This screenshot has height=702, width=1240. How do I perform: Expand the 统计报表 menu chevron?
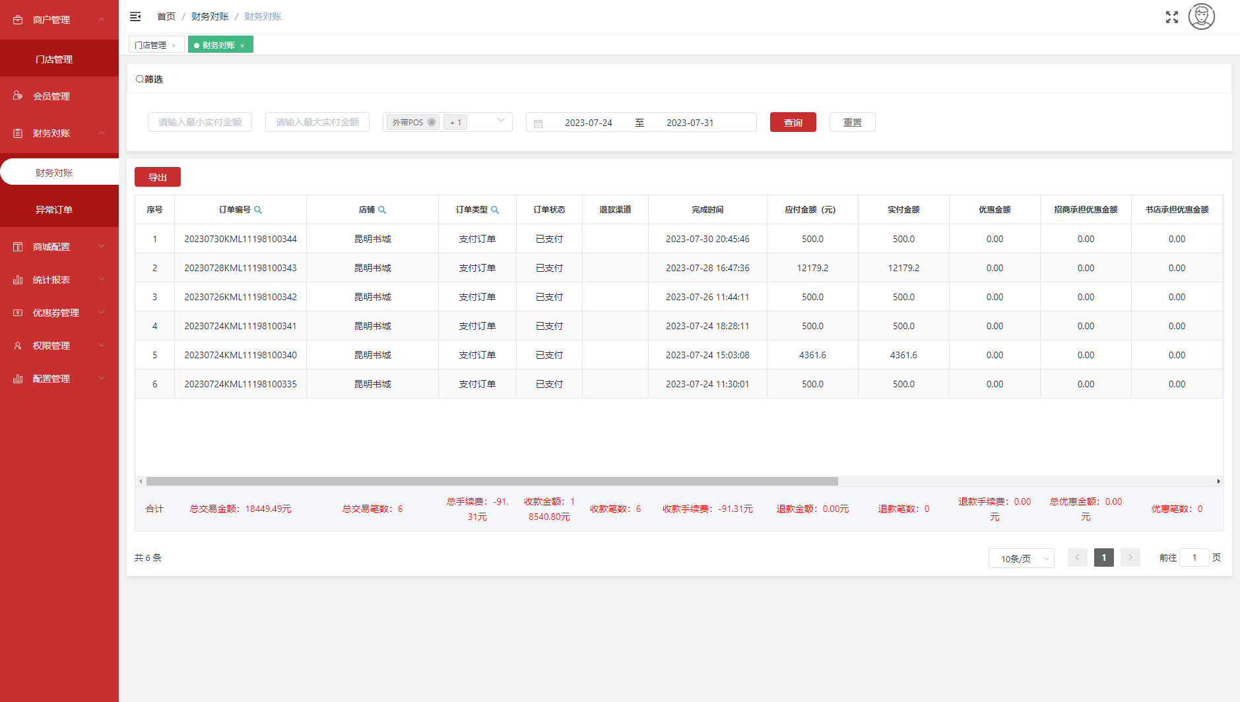(102, 279)
